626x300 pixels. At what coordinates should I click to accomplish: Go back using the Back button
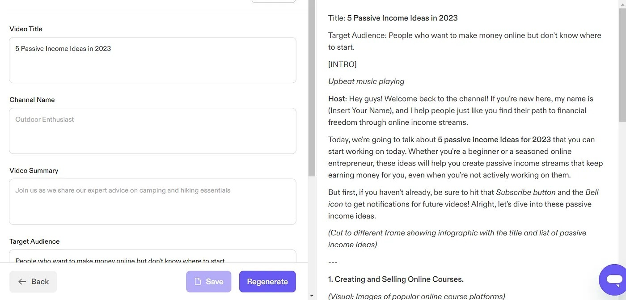coord(33,282)
